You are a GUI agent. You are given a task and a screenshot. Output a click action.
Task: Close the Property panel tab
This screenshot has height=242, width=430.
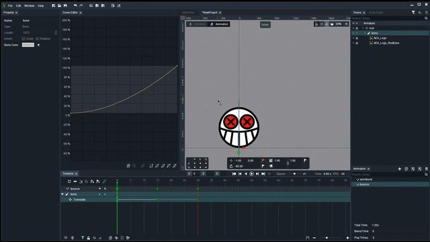[16, 13]
